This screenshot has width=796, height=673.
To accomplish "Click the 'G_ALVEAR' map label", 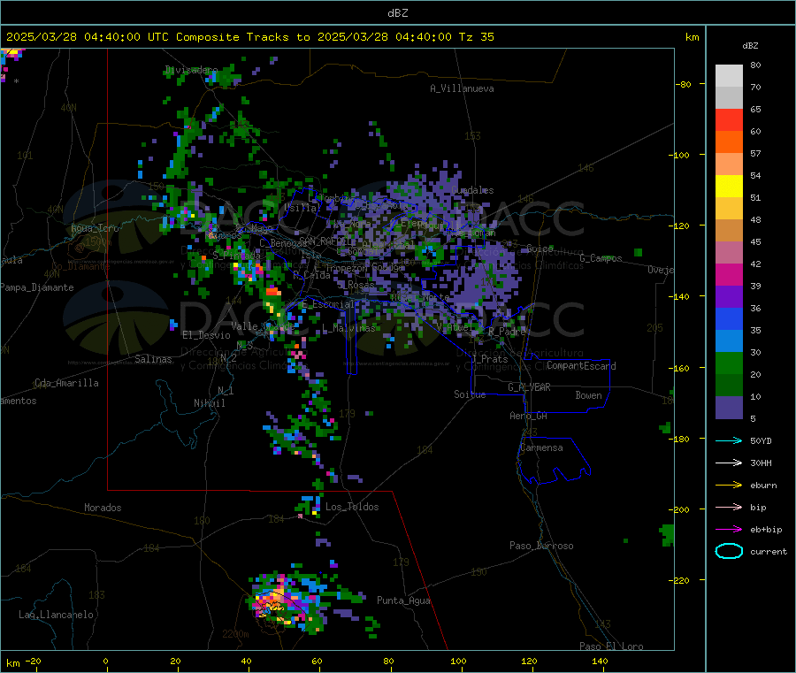I will tap(529, 387).
